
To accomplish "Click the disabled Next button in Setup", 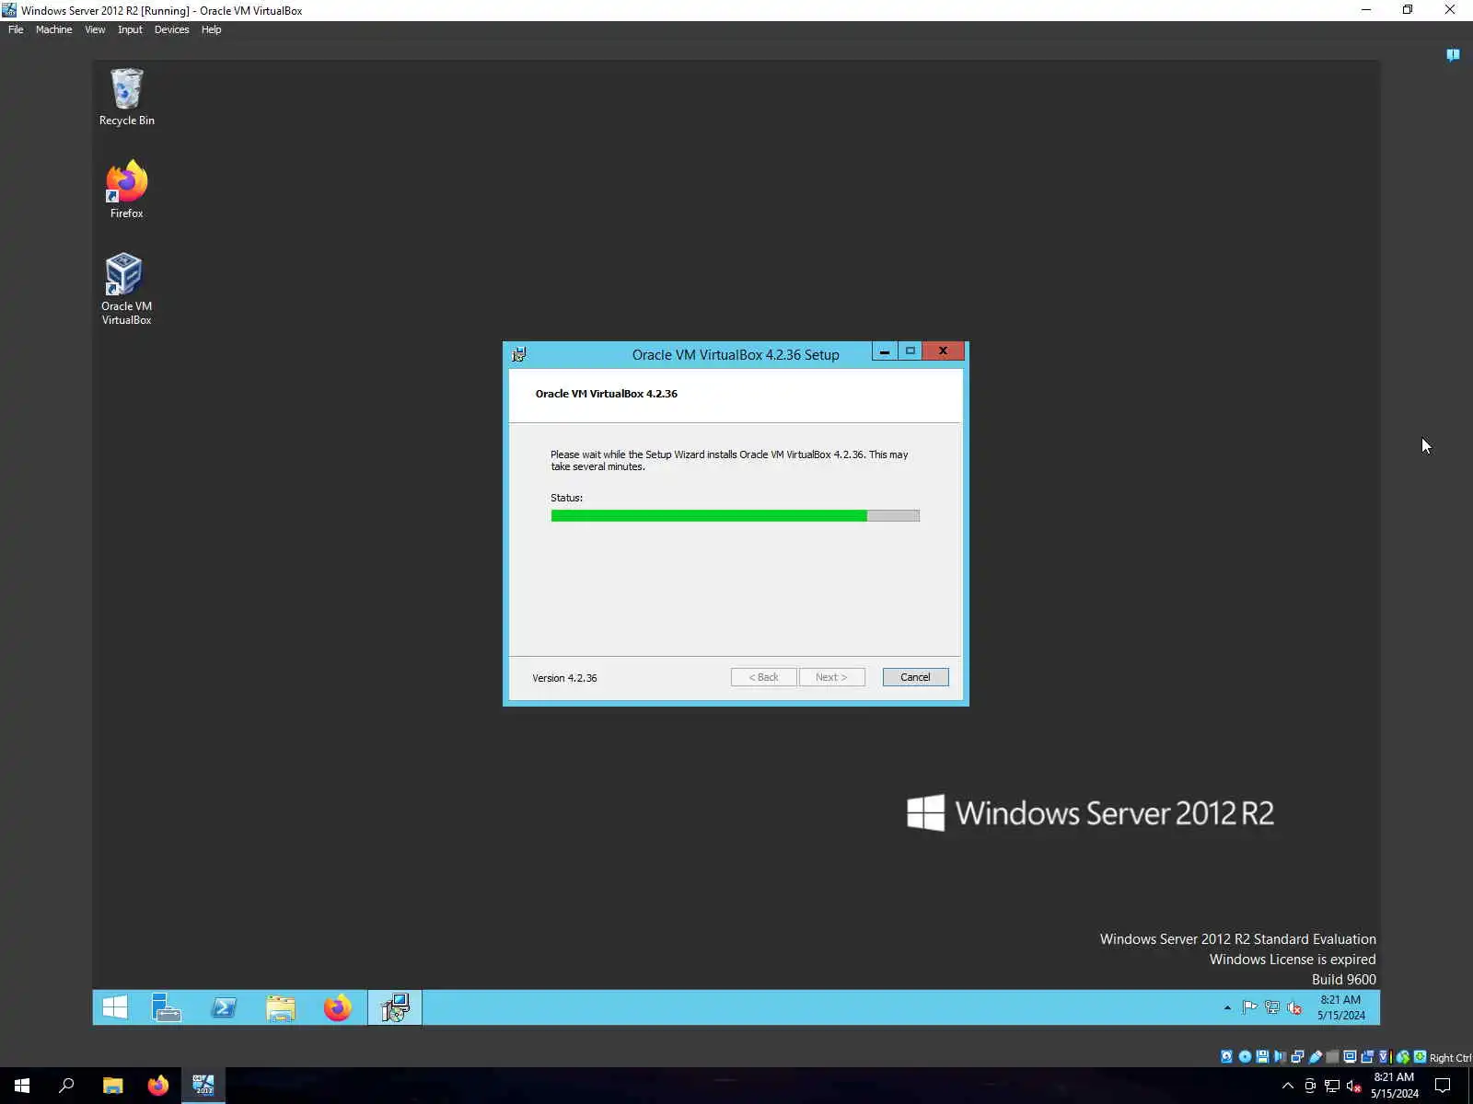I will pos(831,677).
